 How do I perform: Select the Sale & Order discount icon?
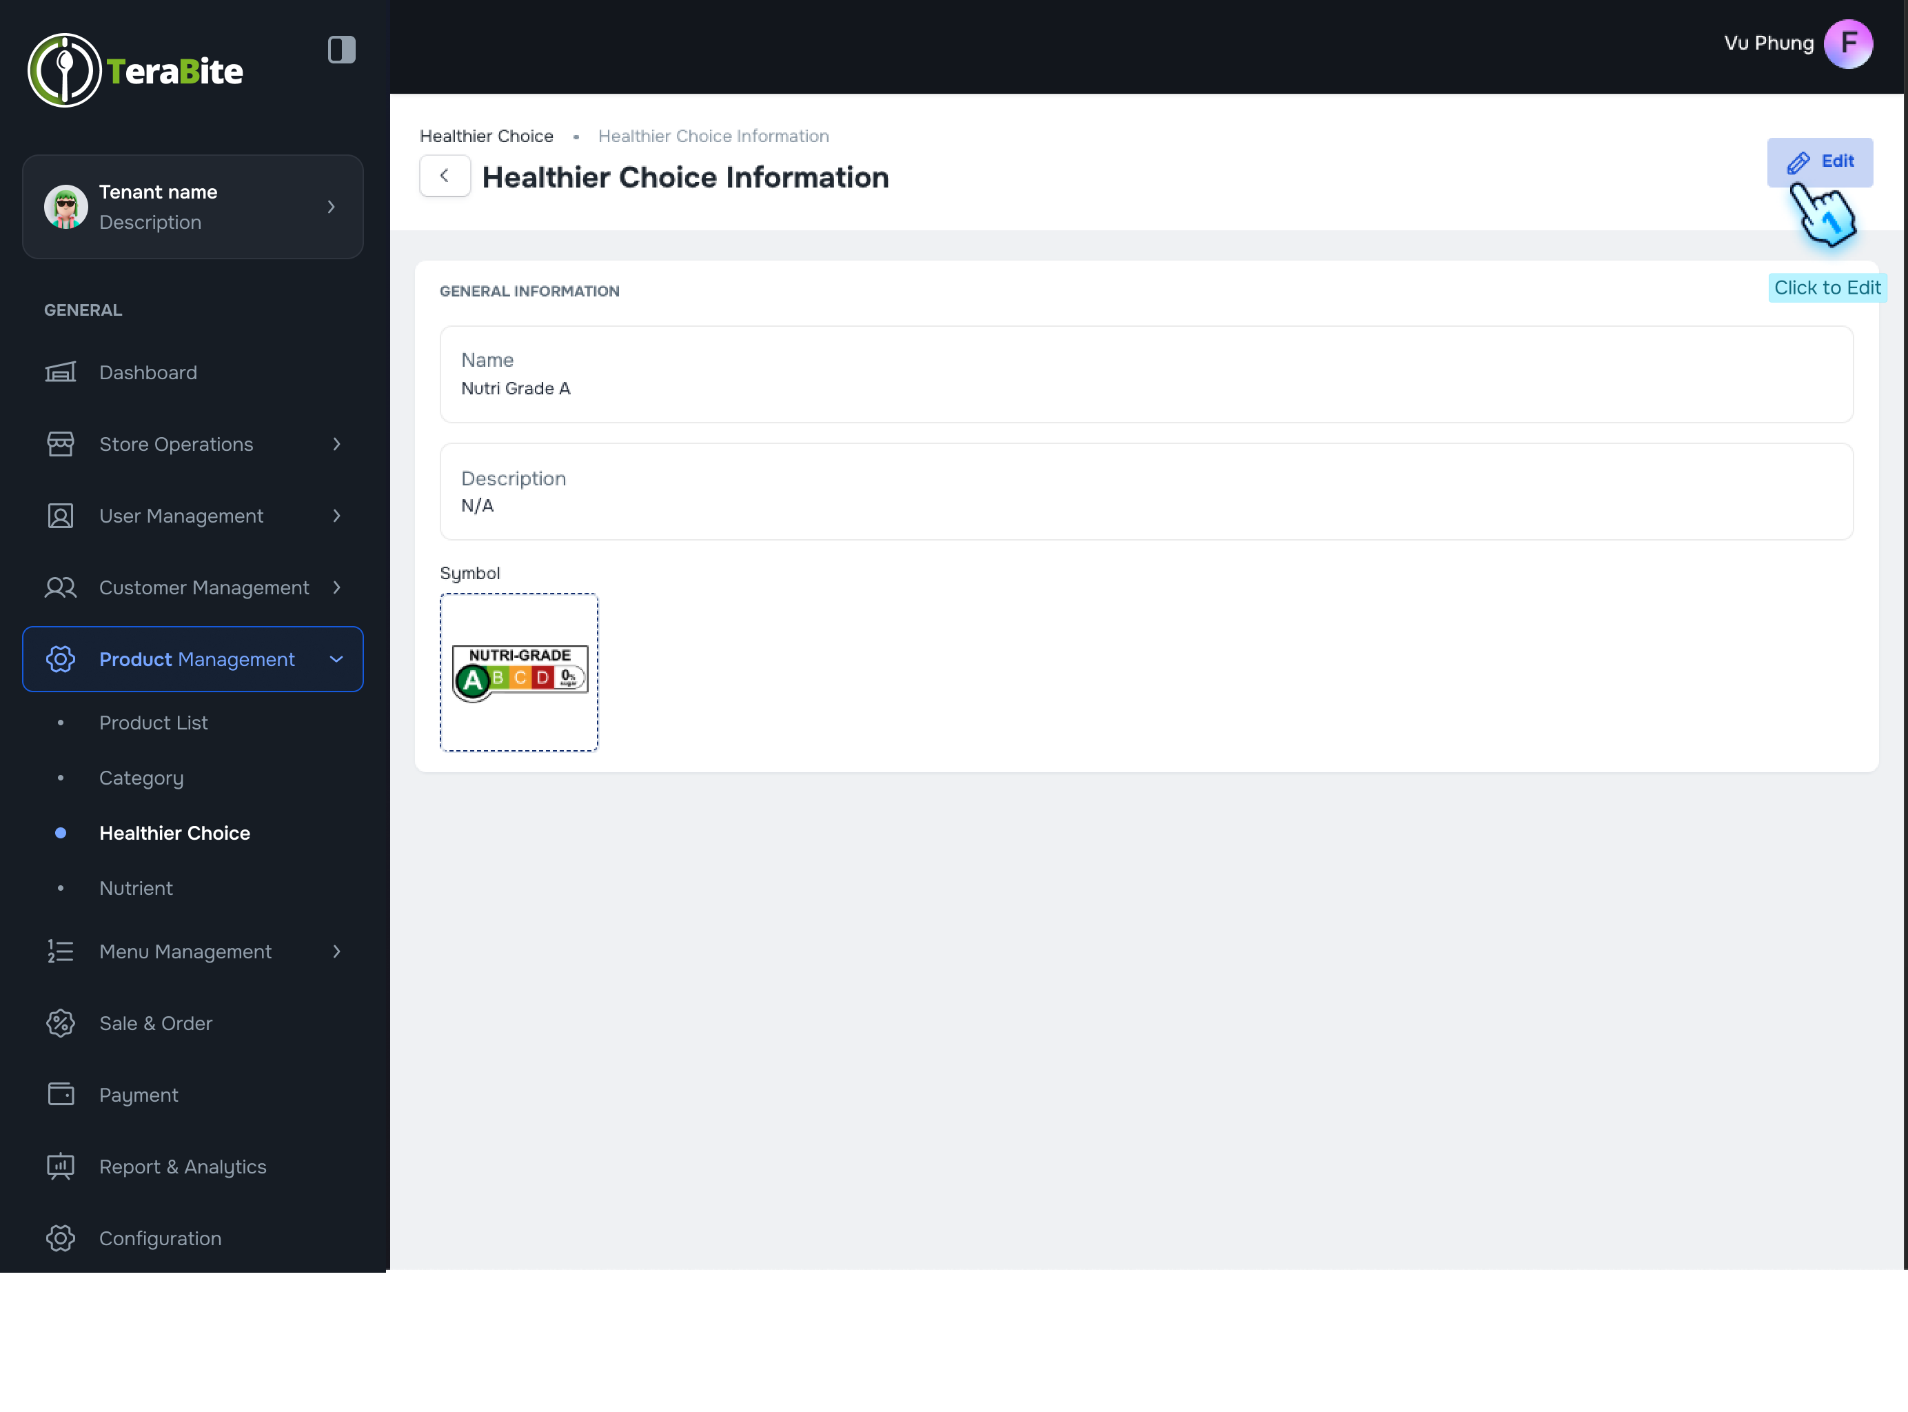tap(61, 1022)
